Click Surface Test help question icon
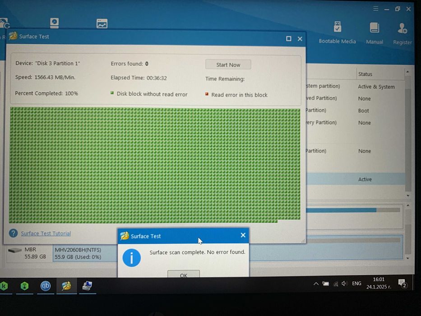The image size is (421, 316). coord(13,233)
